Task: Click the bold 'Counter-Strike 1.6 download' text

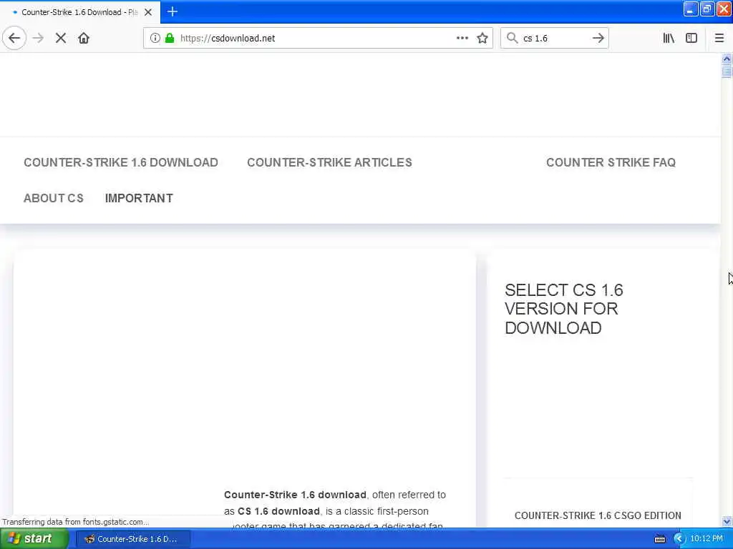Action: click(295, 495)
